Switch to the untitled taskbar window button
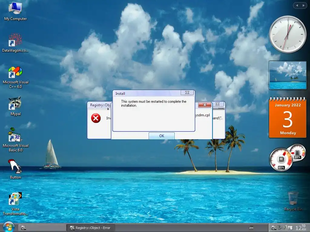310x232 pixels. tap(42, 228)
